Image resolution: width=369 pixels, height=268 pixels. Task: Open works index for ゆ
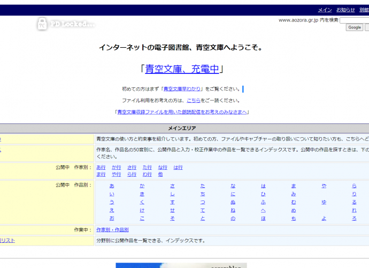pyautogui.click(x=324, y=203)
